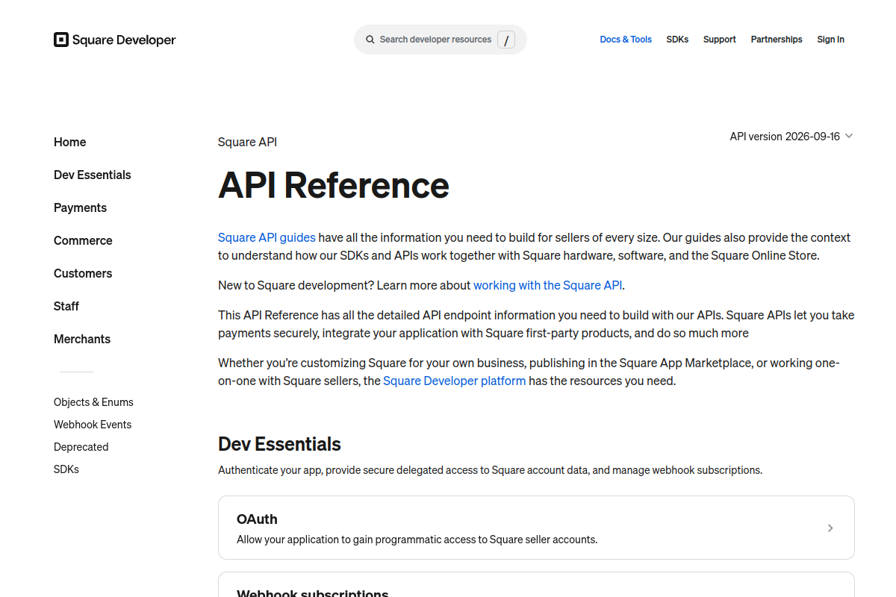Screen dimensions: 896x597
Task: Follow the Square API guides link
Action: point(267,237)
